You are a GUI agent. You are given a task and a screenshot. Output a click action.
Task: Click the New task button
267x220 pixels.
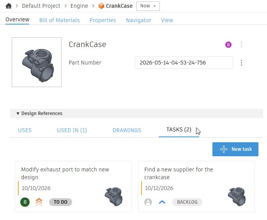(x=235, y=149)
